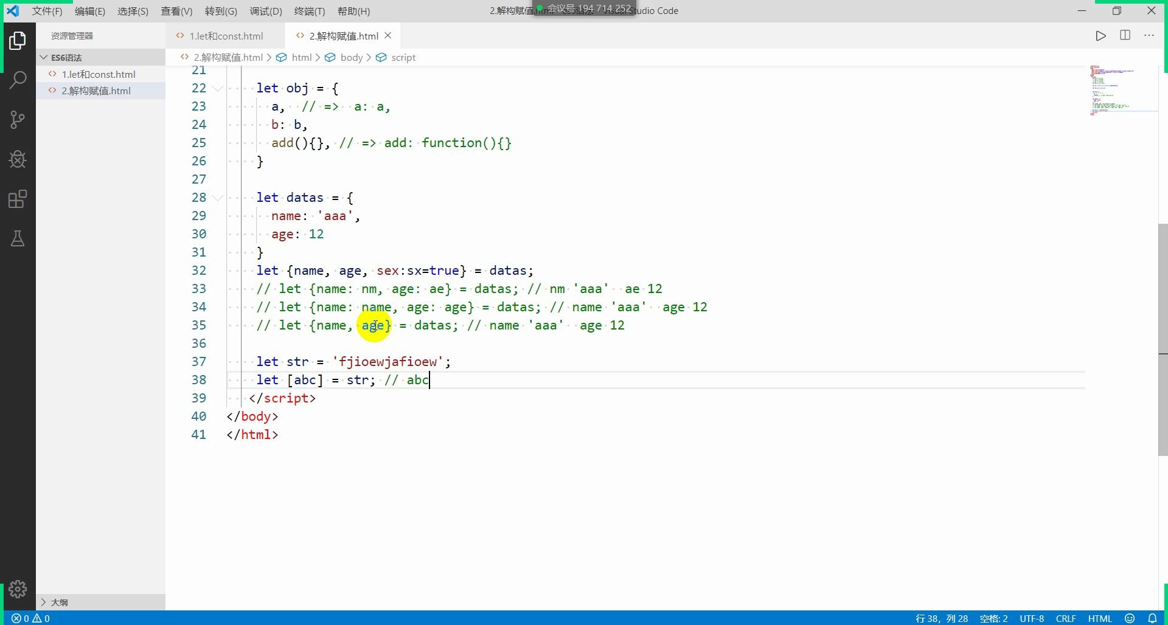Open 调试(D) menu
This screenshot has height=625, width=1168.
[266, 11]
